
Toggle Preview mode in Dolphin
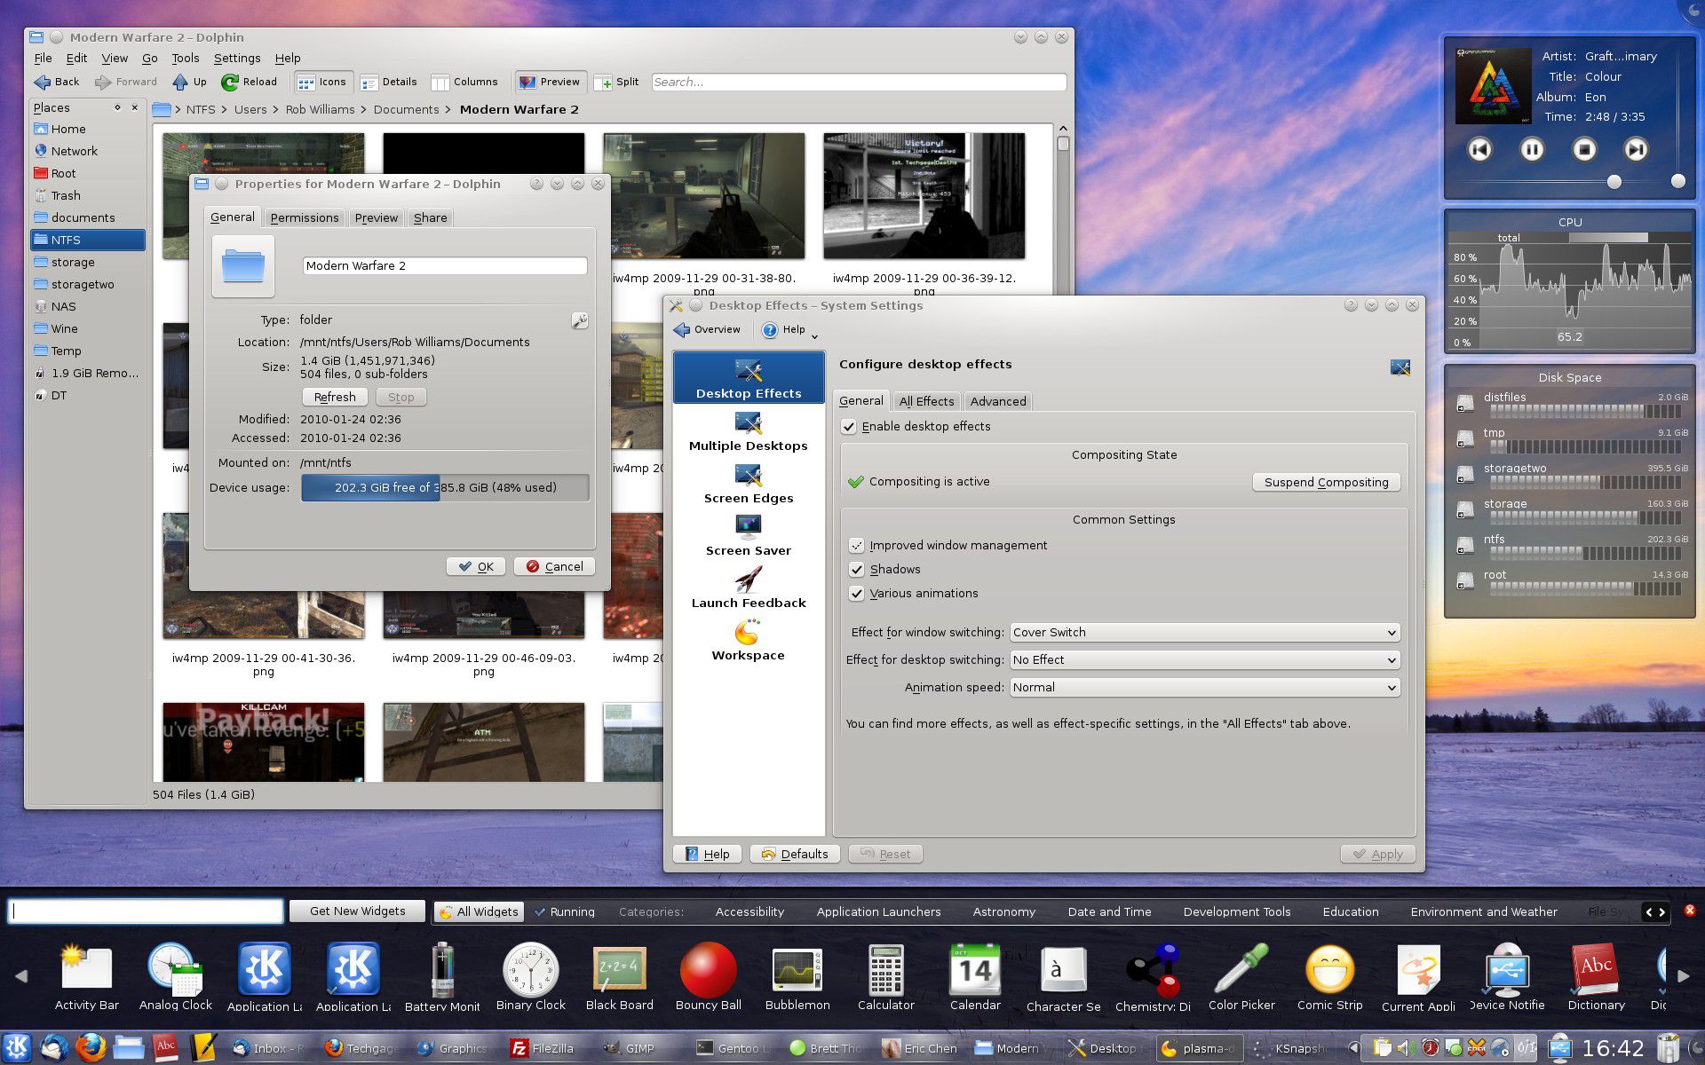[x=550, y=82]
